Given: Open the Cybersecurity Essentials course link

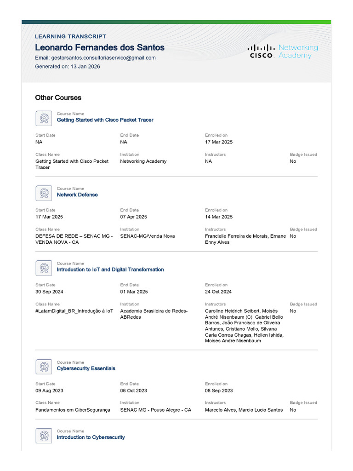Looking at the screenshot, I should coord(86,369).
